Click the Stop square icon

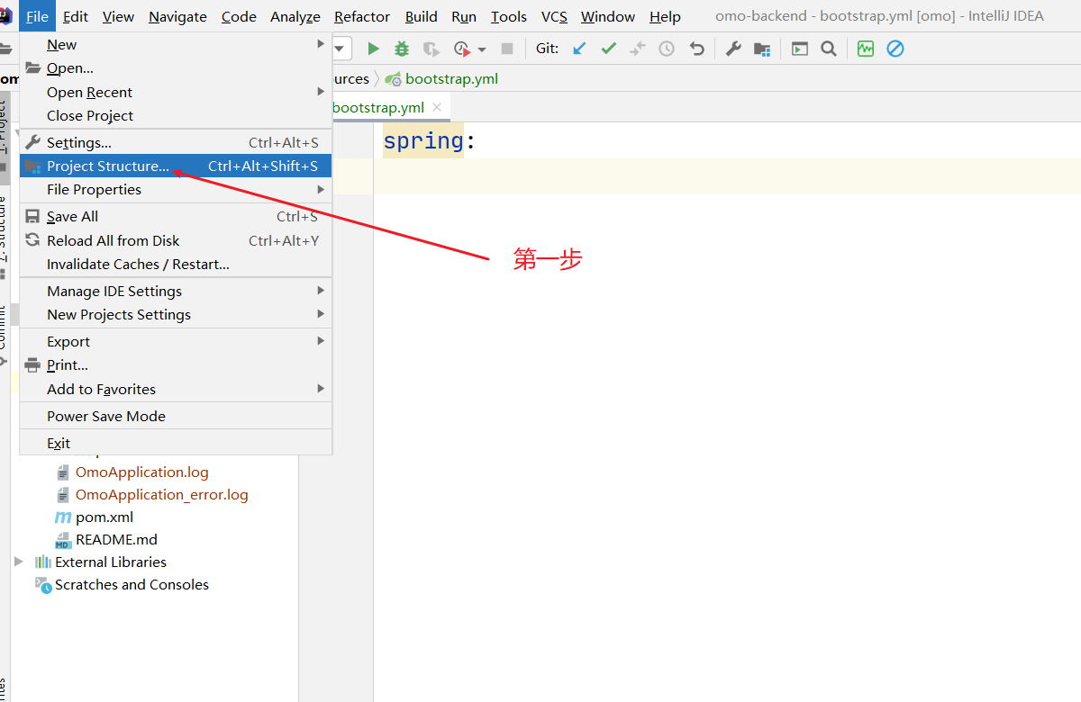tap(507, 49)
